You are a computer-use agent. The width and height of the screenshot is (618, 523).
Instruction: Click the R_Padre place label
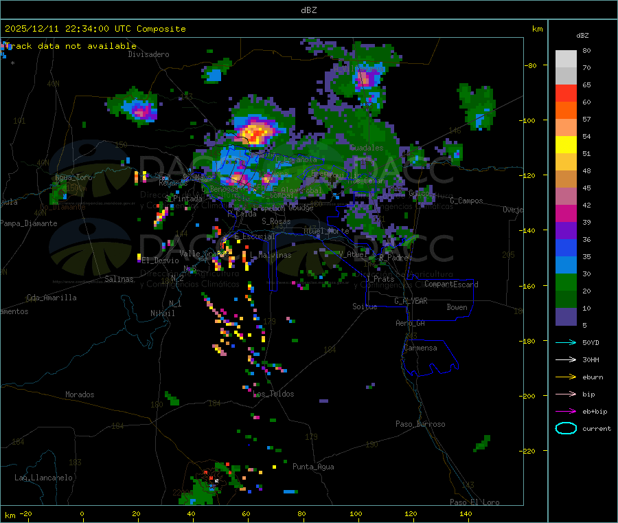pos(393,258)
